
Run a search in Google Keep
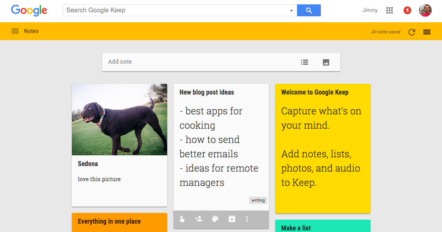click(309, 10)
